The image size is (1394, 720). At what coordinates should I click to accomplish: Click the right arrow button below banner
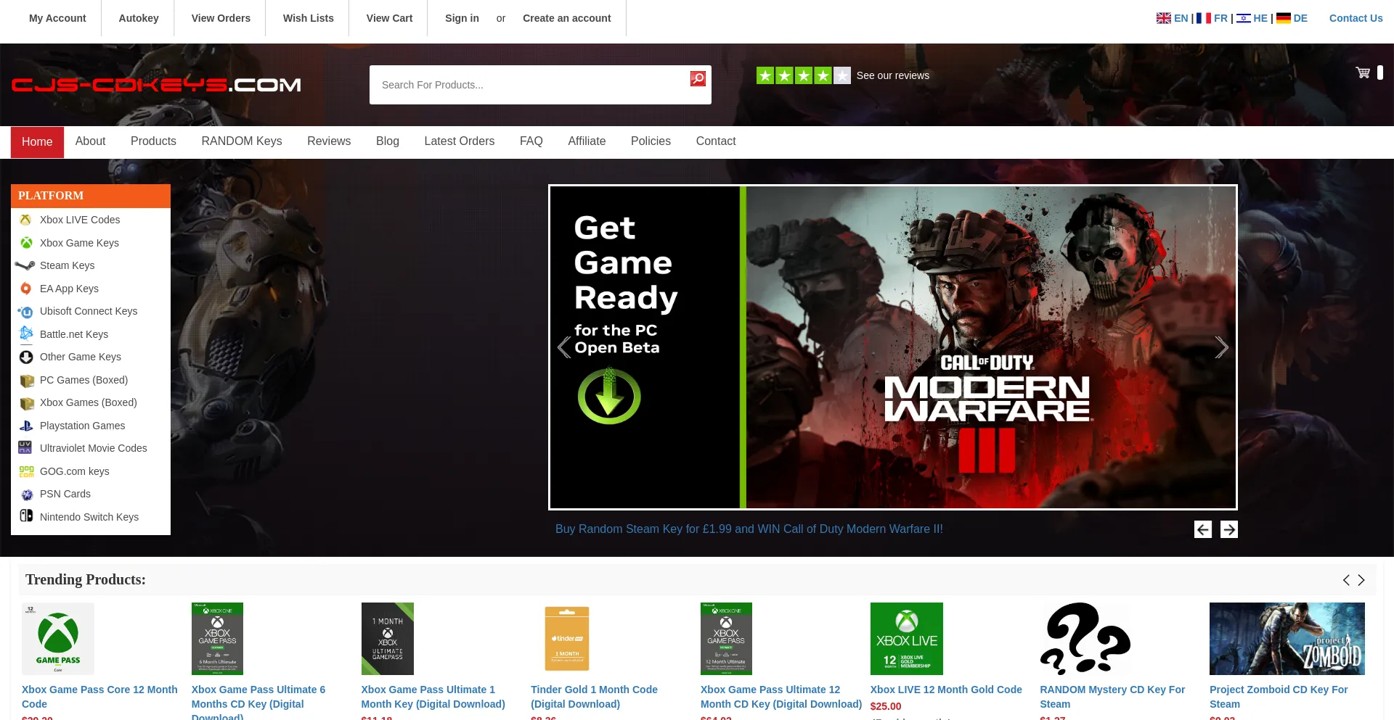click(1229, 529)
